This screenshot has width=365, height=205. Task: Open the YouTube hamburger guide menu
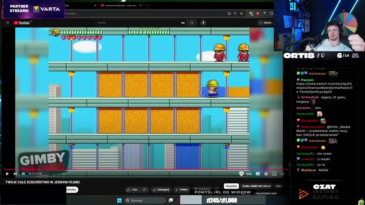[x=7, y=23]
